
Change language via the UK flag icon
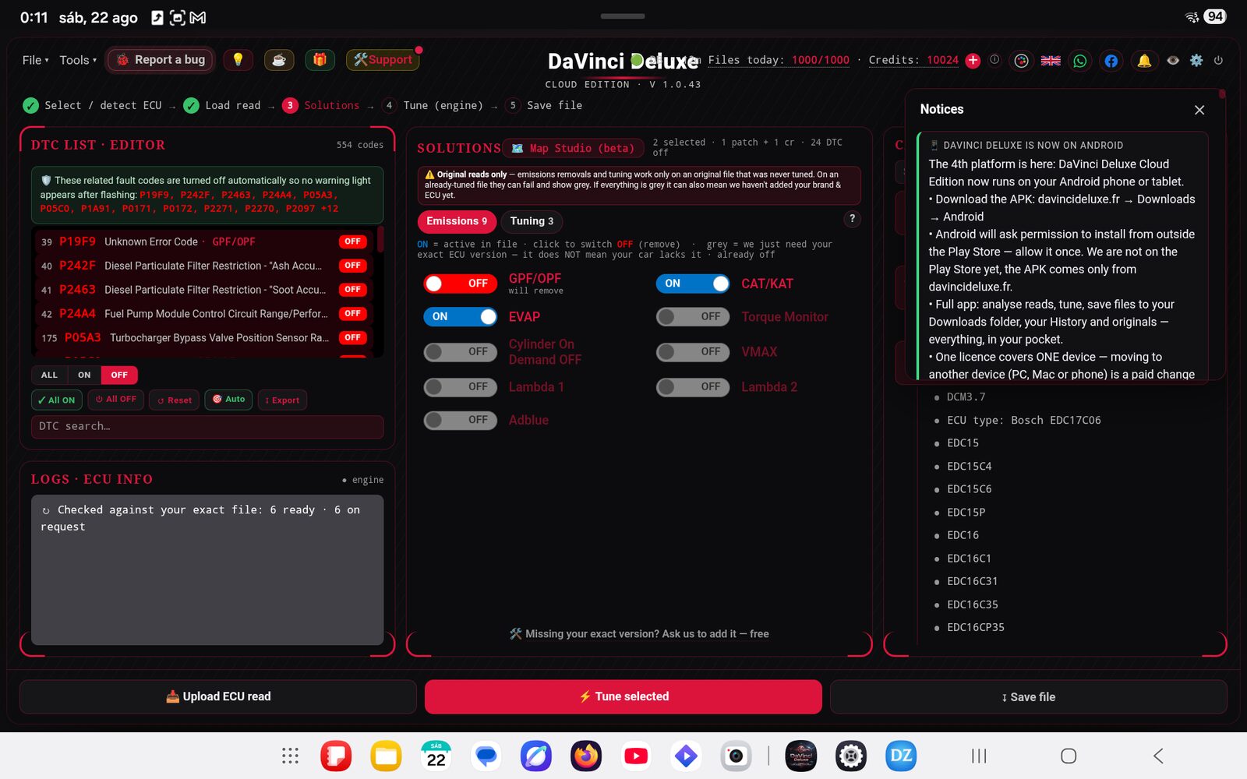(x=1051, y=60)
